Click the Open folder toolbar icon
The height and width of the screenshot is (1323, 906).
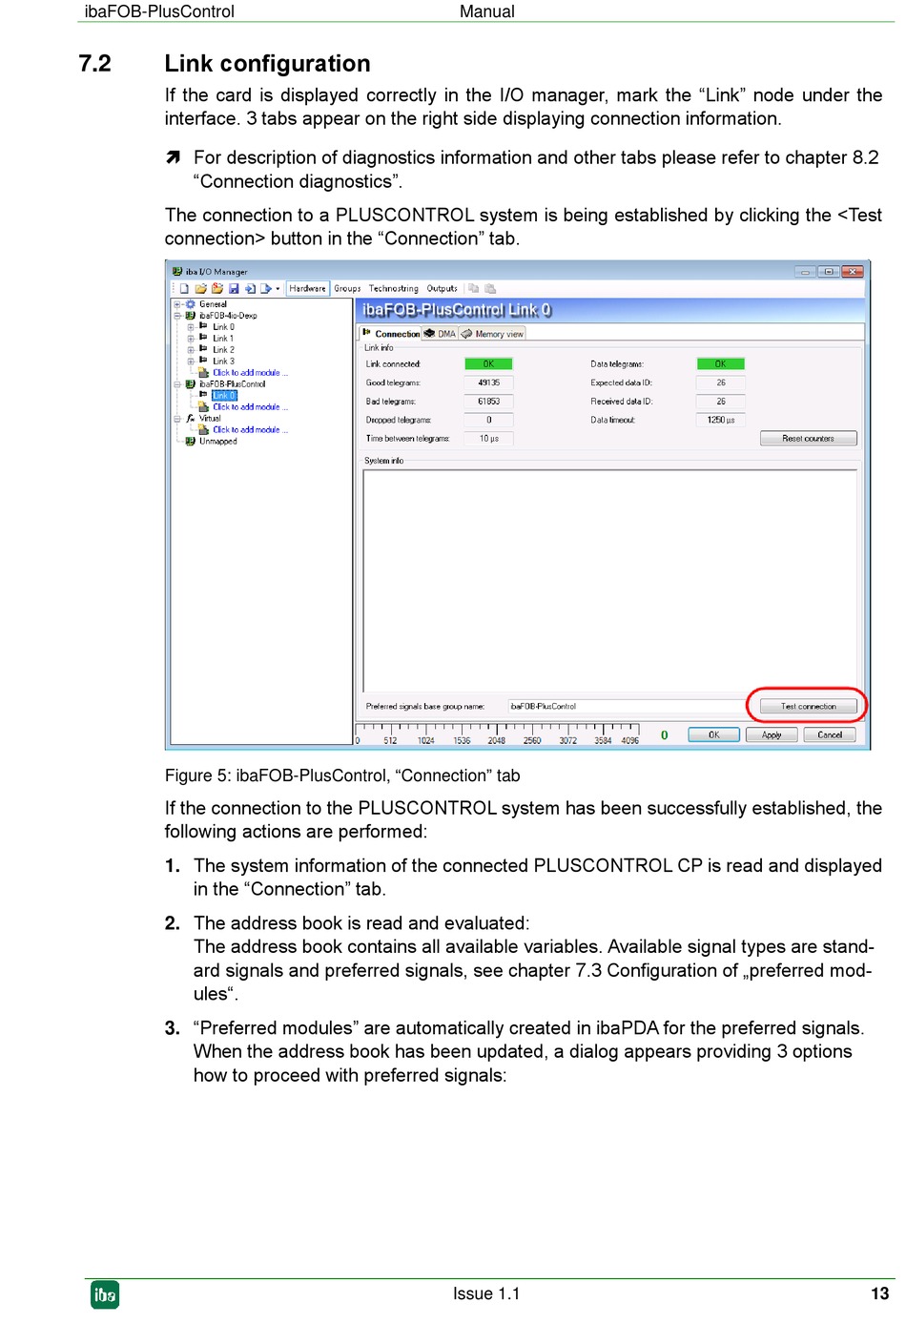pos(200,288)
